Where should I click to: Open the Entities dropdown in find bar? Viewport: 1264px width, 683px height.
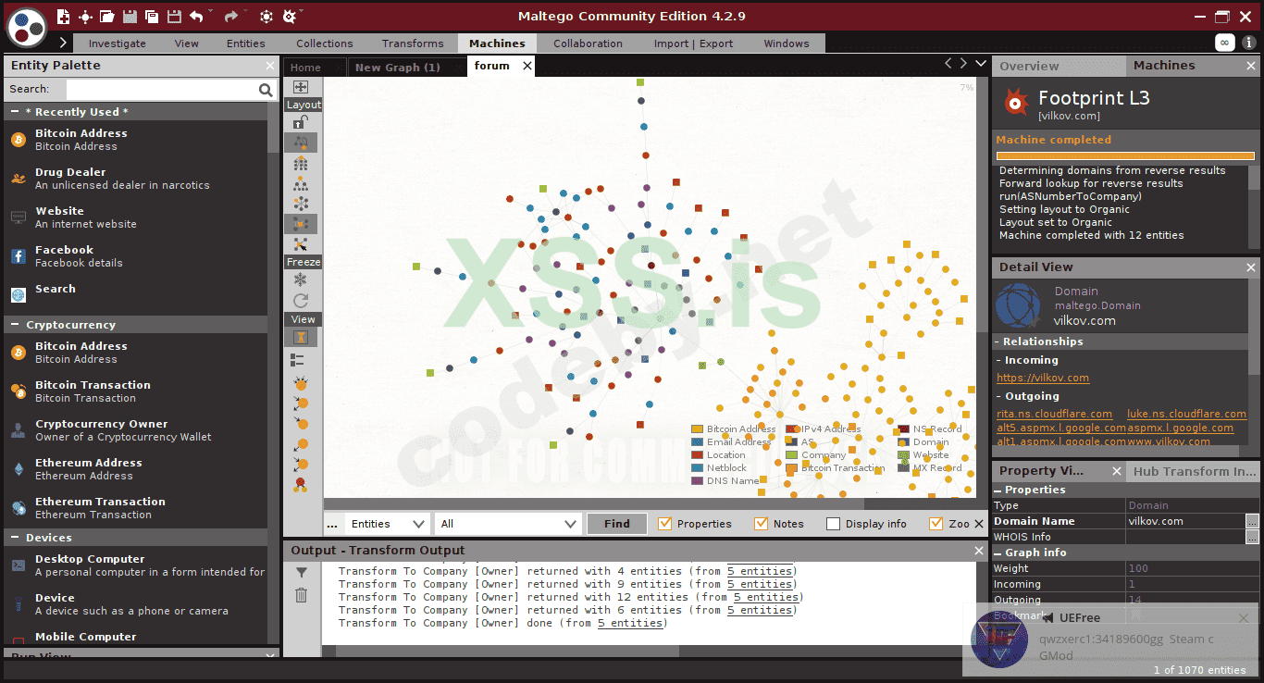tap(387, 524)
